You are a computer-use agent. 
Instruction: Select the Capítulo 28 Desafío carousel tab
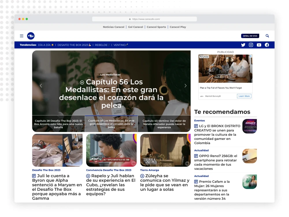click(x=58, y=124)
